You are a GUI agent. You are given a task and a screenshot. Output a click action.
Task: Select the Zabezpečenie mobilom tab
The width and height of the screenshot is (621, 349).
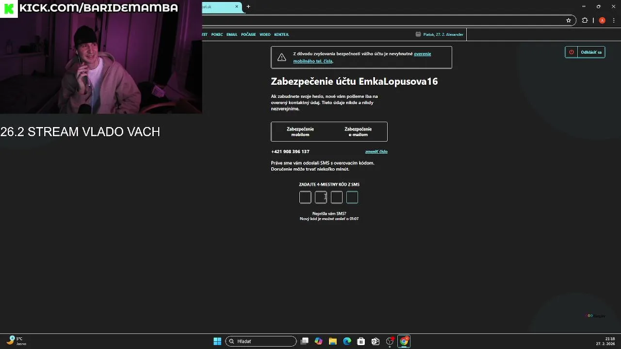300,132
